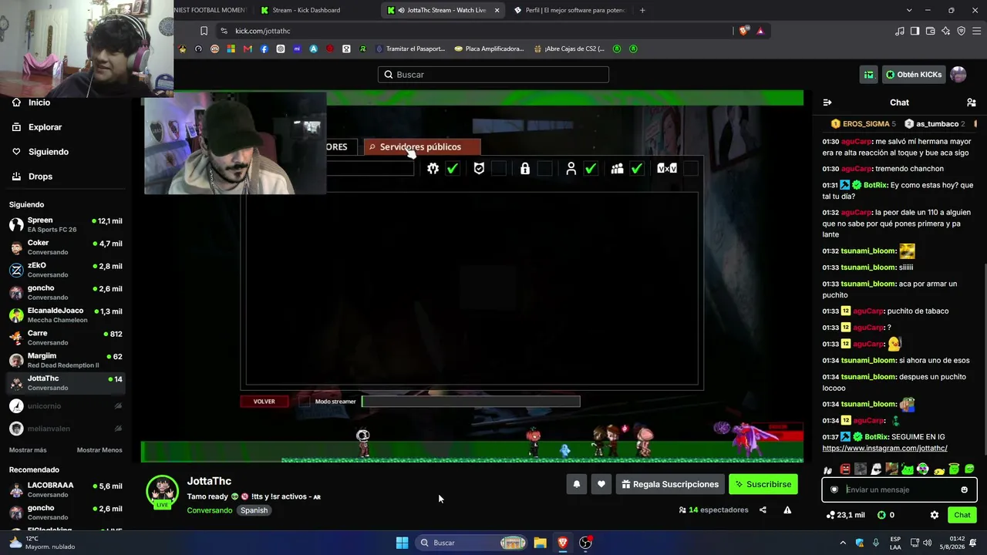Open the emoji picker in chat input
Viewport: 987px width, 555px height.
[964, 489]
